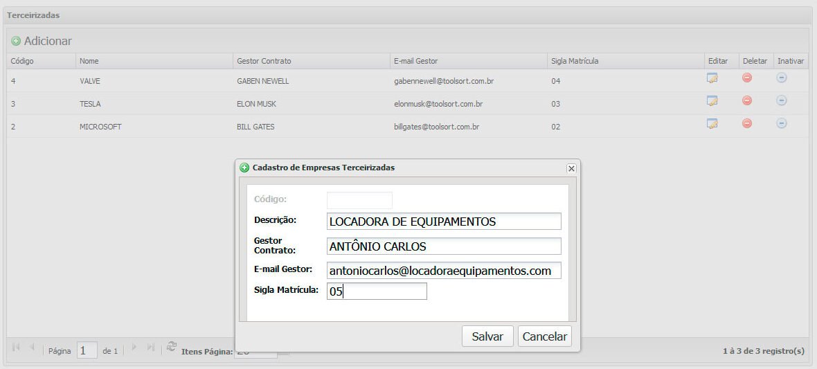Go to last page icon
Image resolution: width=817 pixels, height=369 pixels.
150,347
